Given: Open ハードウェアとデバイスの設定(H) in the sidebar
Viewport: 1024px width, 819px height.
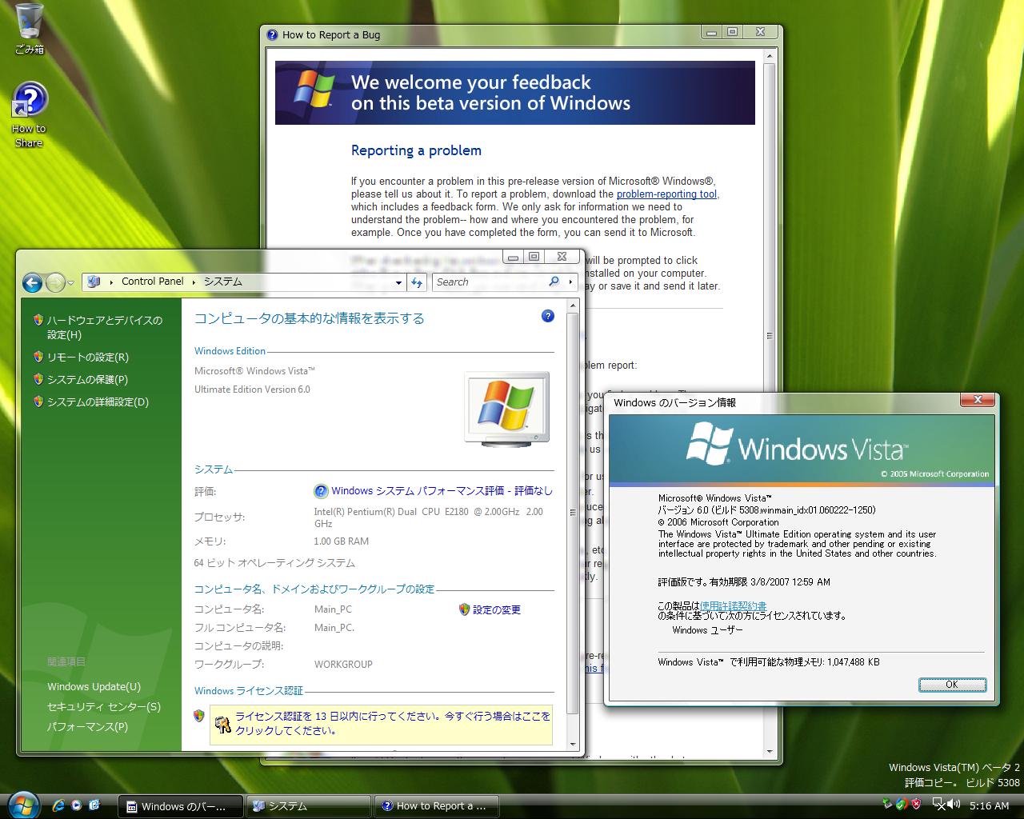Looking at the screenshot, I should click(104, 327).
